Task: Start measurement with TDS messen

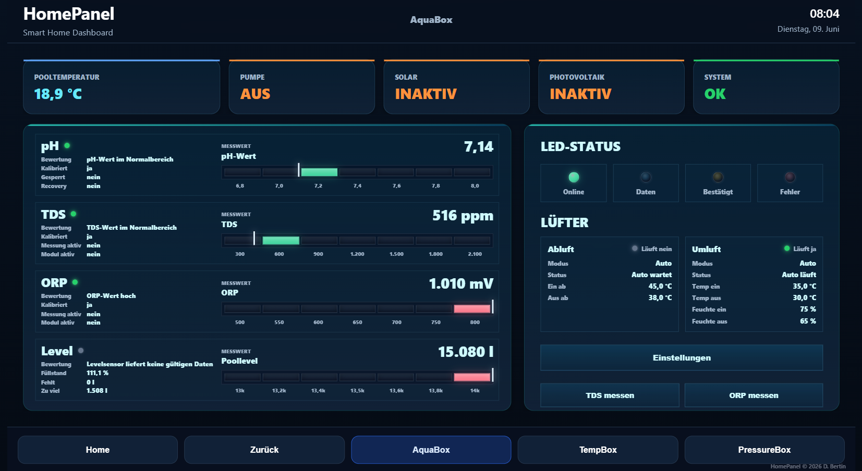Action: tap(610, 395)
